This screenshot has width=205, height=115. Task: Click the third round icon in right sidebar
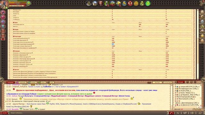point(202,22)
